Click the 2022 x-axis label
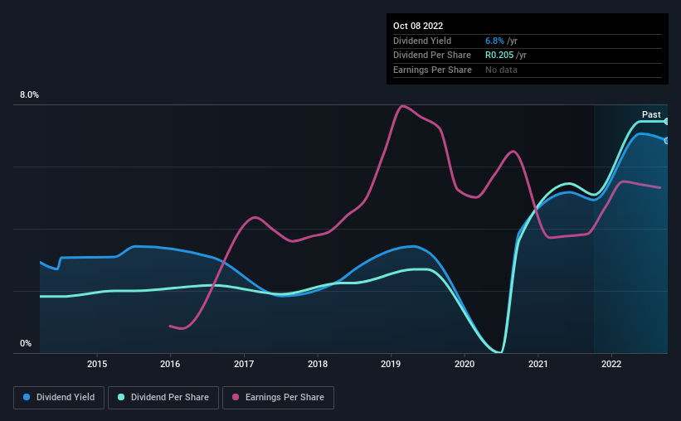Viewport: 681px width, 421px height. (x=611, y=364)
